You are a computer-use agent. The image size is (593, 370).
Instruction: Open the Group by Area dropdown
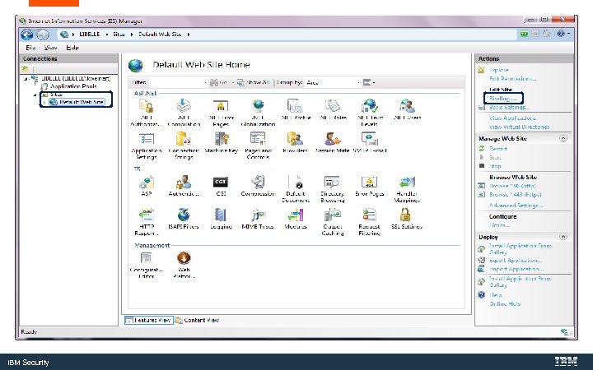pos(332,82)
